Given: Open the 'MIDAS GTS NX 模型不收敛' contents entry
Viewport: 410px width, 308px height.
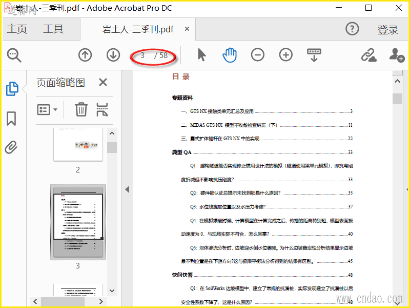Looking at the screenshot, I should click(266, 125).
